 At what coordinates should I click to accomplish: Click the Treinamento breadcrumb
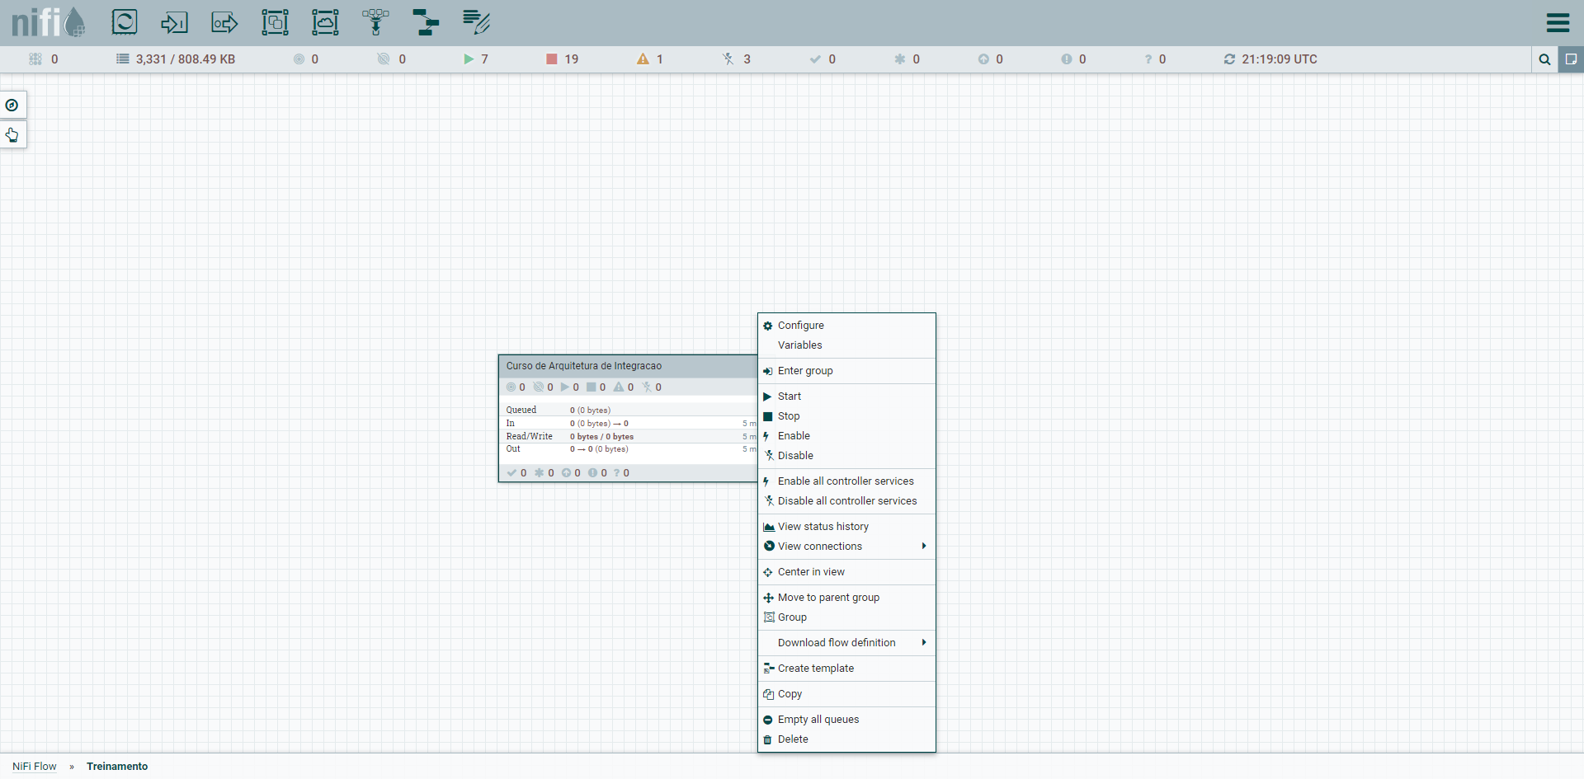coord(117,767)
